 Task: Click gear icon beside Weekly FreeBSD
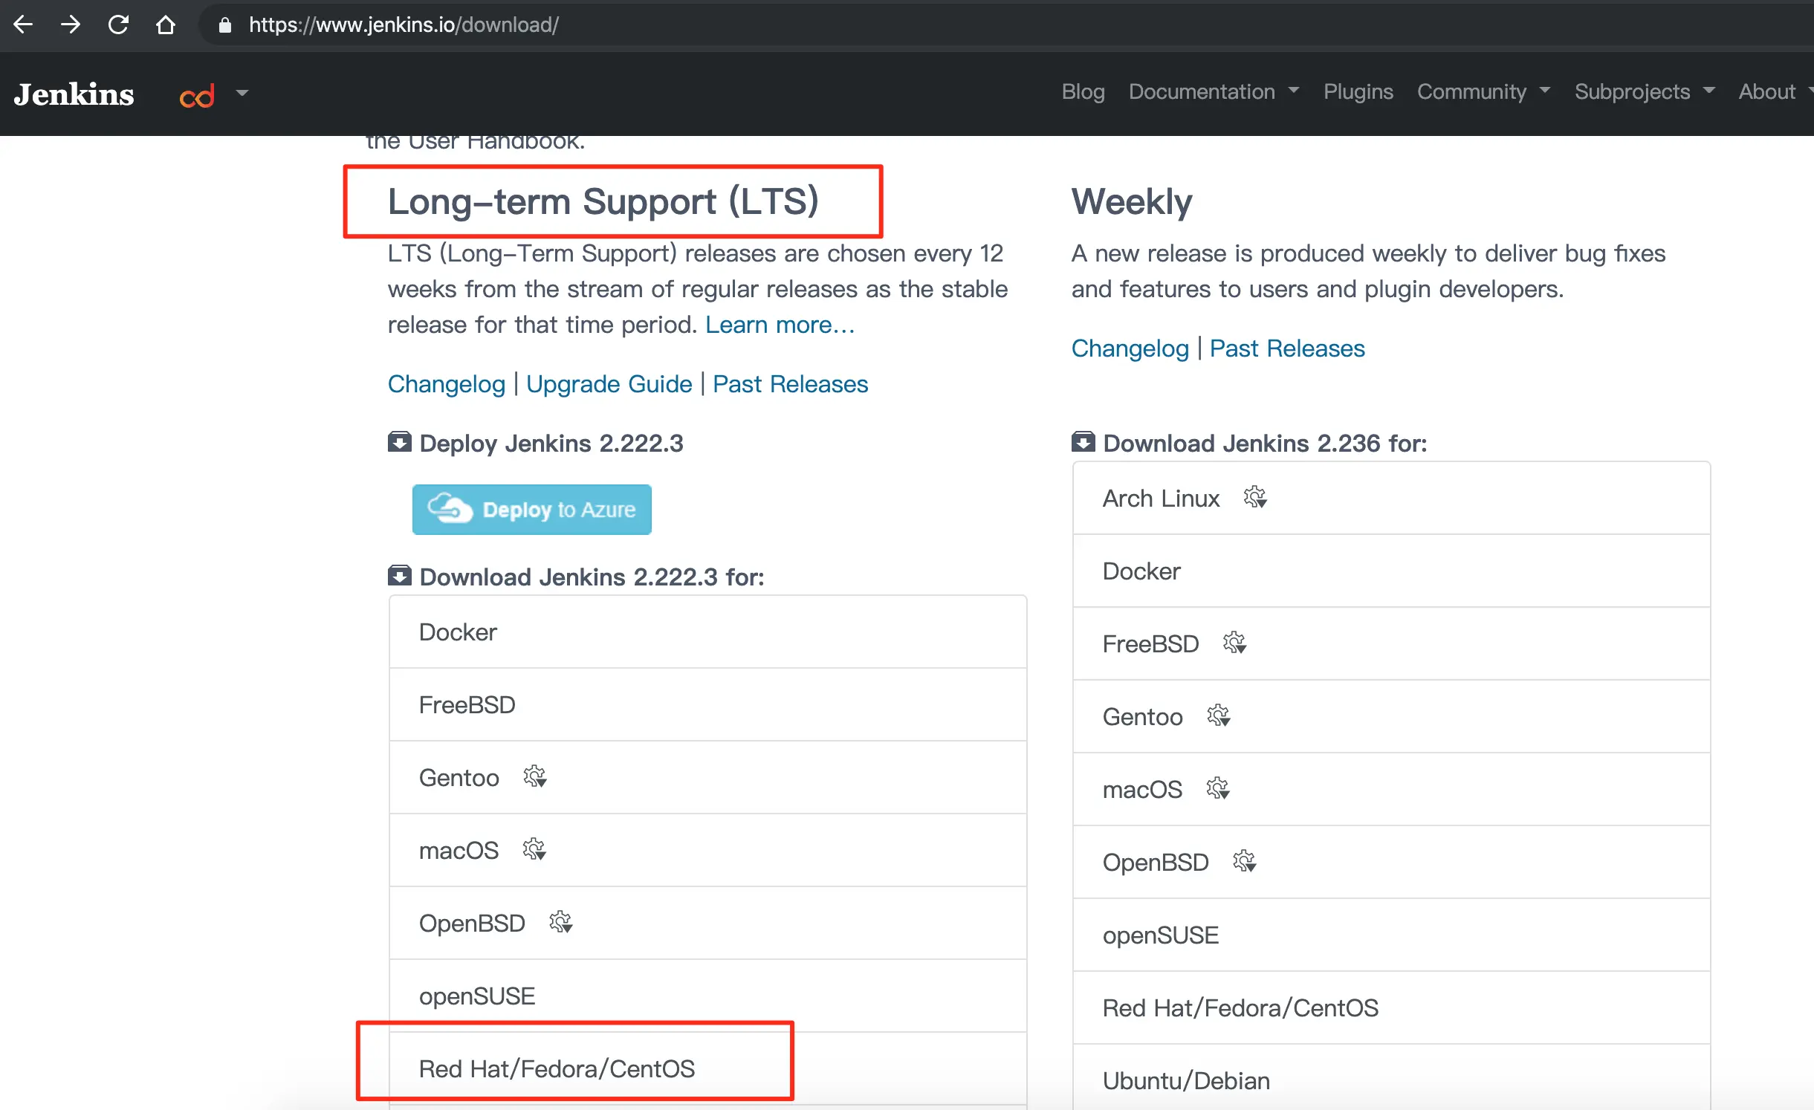click(1234, 643)
